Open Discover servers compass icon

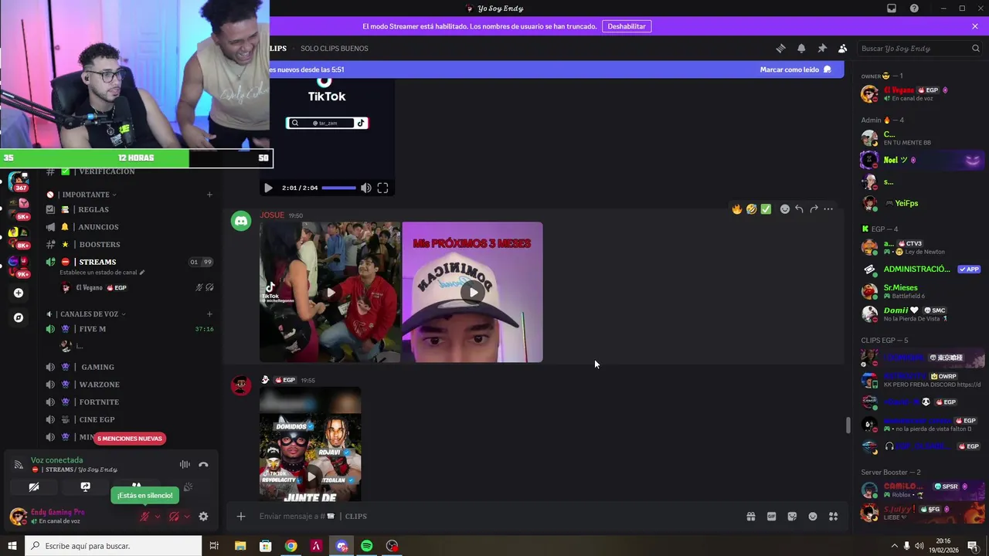click(x=19, y=317)
